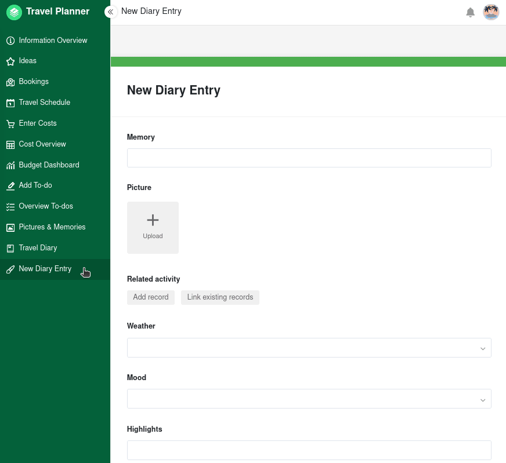The width and height of the screenshot is (506, 463).
Task: Expand Mood list via chevron arrow
Action: (483, 400)
